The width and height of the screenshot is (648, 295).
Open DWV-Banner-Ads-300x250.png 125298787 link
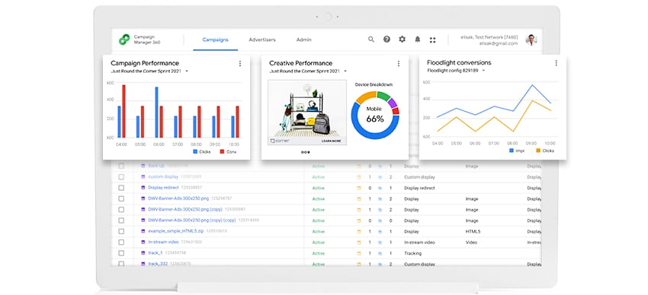coord(178,198)
